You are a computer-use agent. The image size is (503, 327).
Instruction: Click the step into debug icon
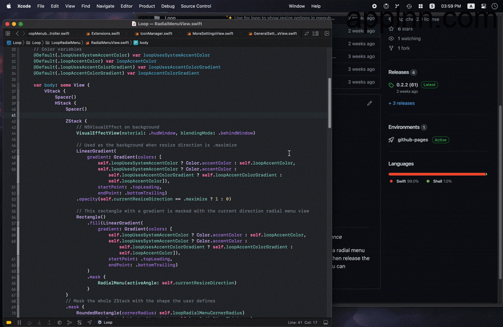click(x=39, y=322)
